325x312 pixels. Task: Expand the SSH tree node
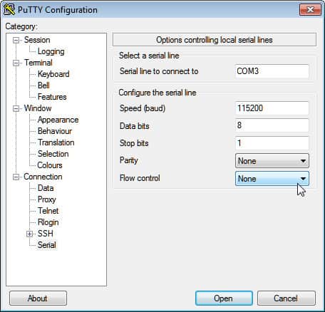29,234
